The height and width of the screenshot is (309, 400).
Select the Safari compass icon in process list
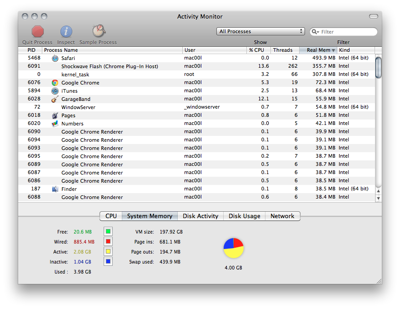[55, 58]
